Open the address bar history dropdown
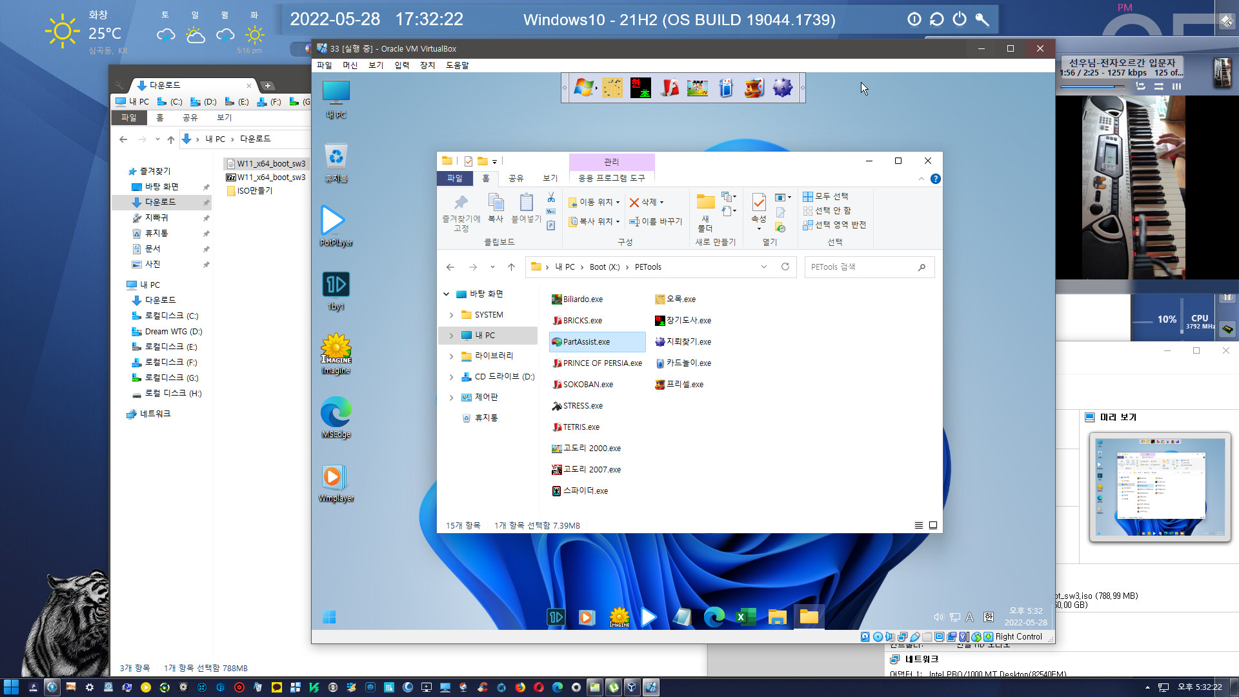 tap(764, 267)
